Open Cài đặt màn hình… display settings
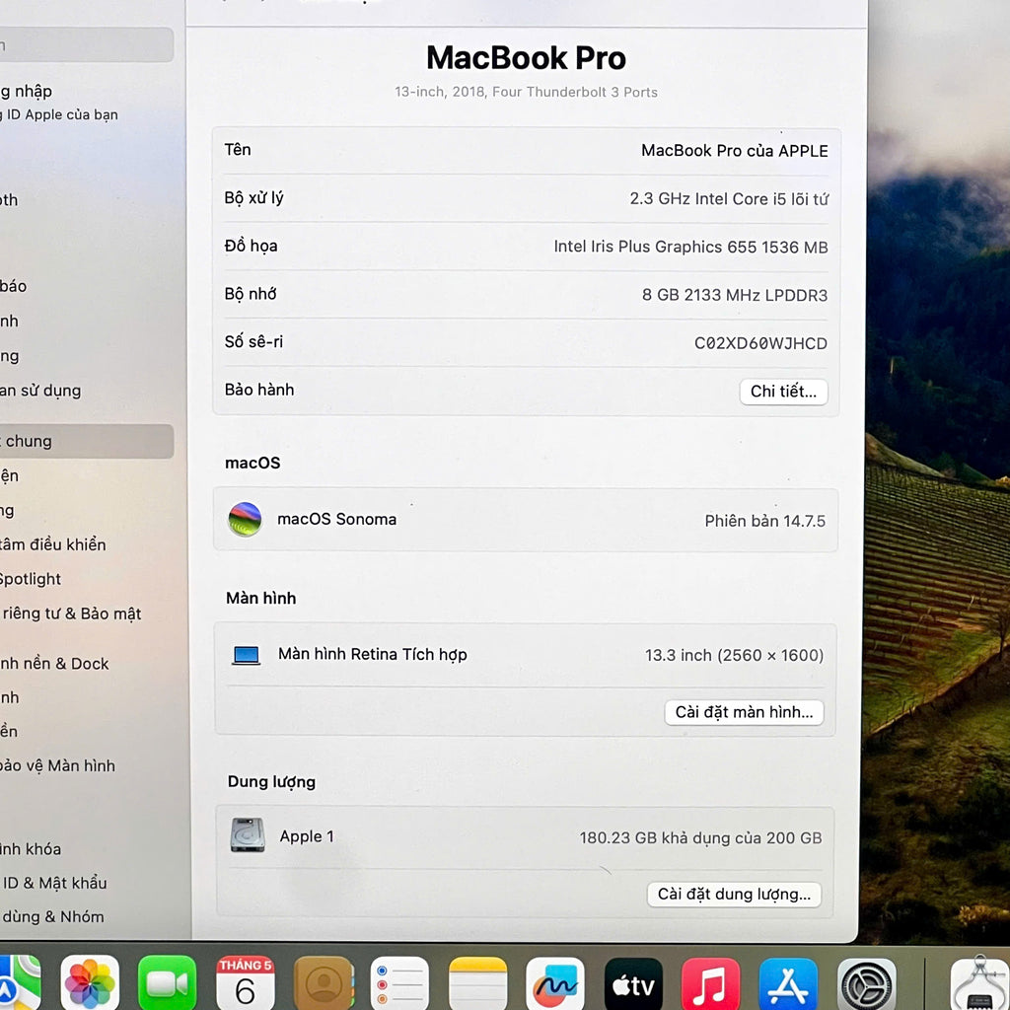 click(744, 712)
